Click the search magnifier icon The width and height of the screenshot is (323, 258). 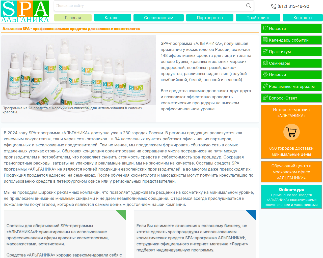[x=249, y=6]
